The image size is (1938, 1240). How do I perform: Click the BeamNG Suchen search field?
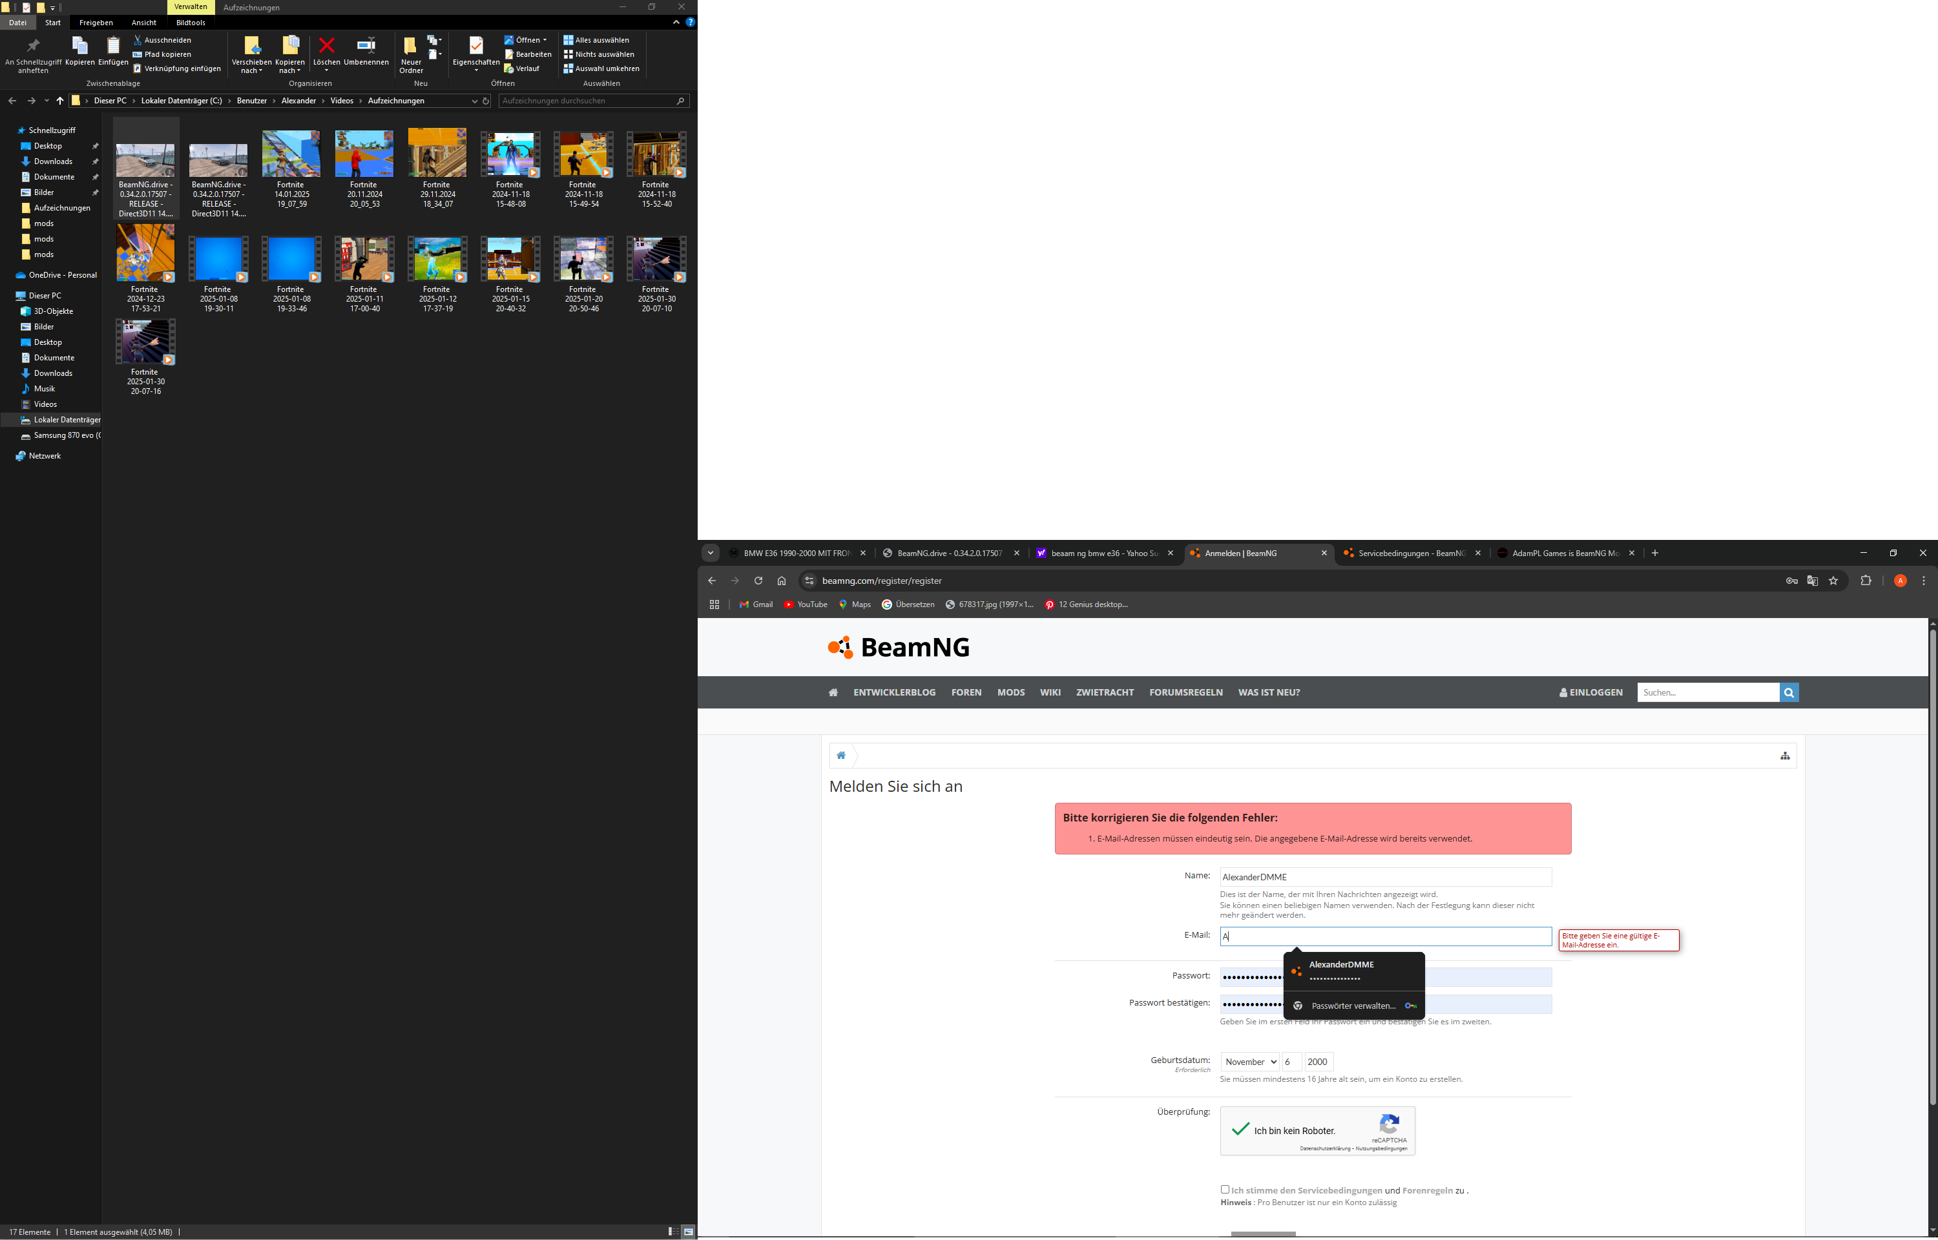[x=1708, y=692]
